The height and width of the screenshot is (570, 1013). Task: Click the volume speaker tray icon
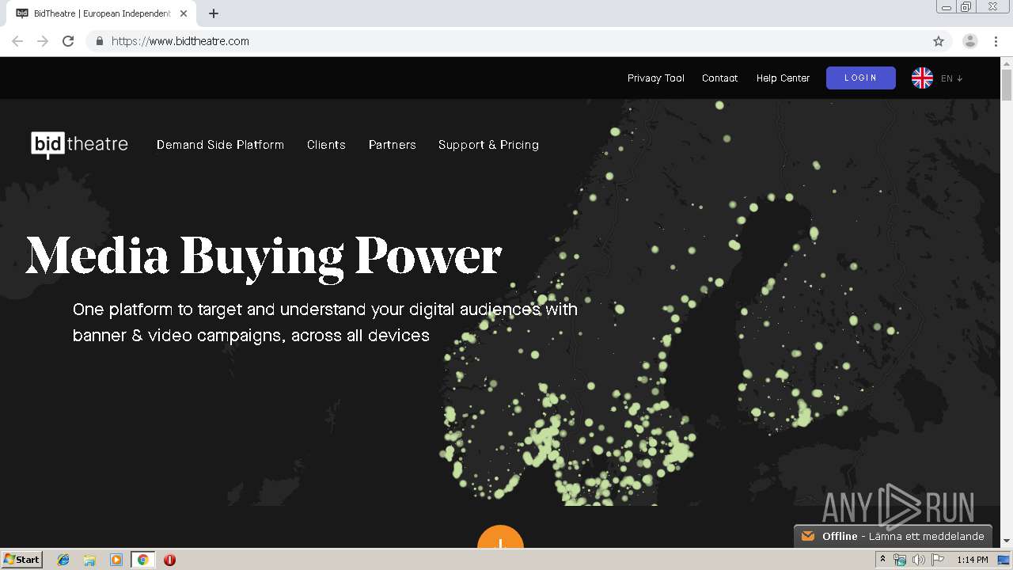919,560
